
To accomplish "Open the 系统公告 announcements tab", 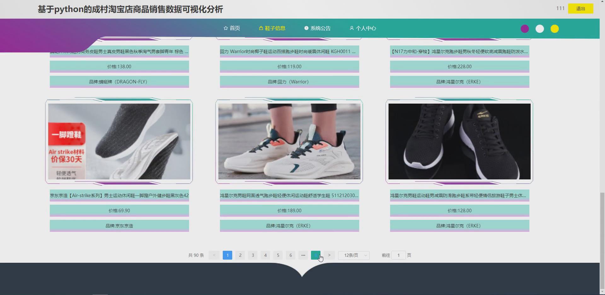I will pos(317,28).
